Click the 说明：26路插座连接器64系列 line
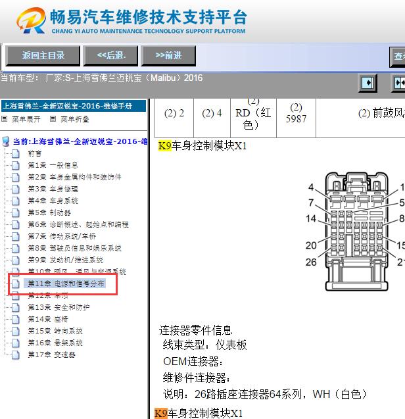The height and width of the screenshot is (419, 405). coord(264,394)
